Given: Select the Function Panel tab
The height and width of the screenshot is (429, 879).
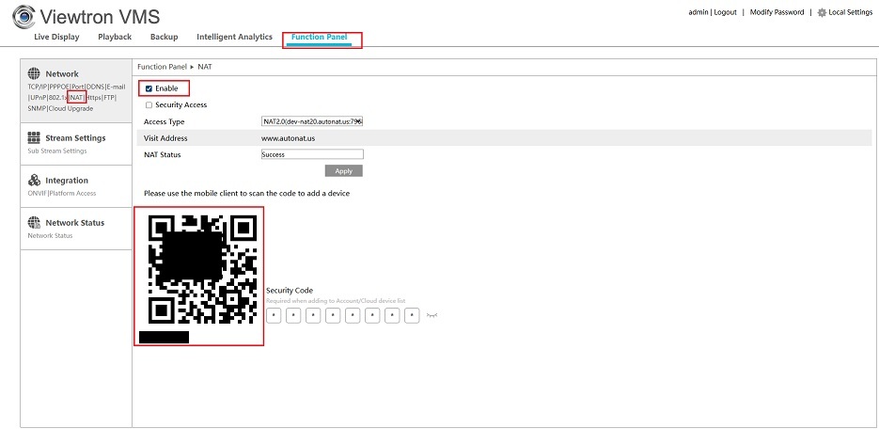Looking at the screenshot, I should 320,37.
